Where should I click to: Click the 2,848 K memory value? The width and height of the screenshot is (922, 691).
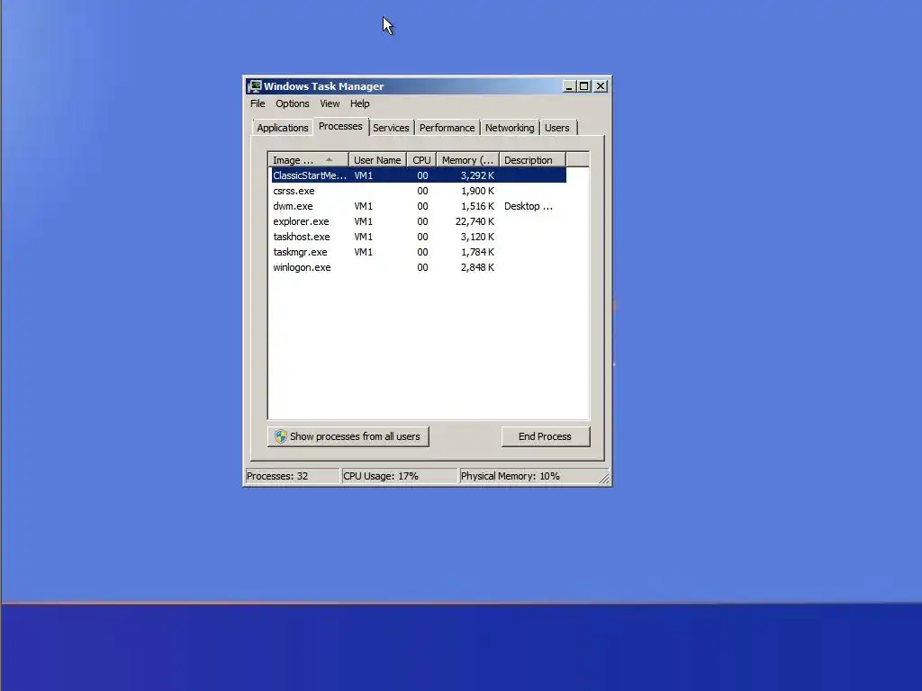click(477, 267)
